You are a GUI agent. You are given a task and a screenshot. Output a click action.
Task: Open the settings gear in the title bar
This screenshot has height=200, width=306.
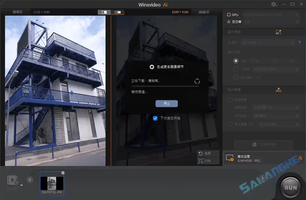[x=274, y=4]
